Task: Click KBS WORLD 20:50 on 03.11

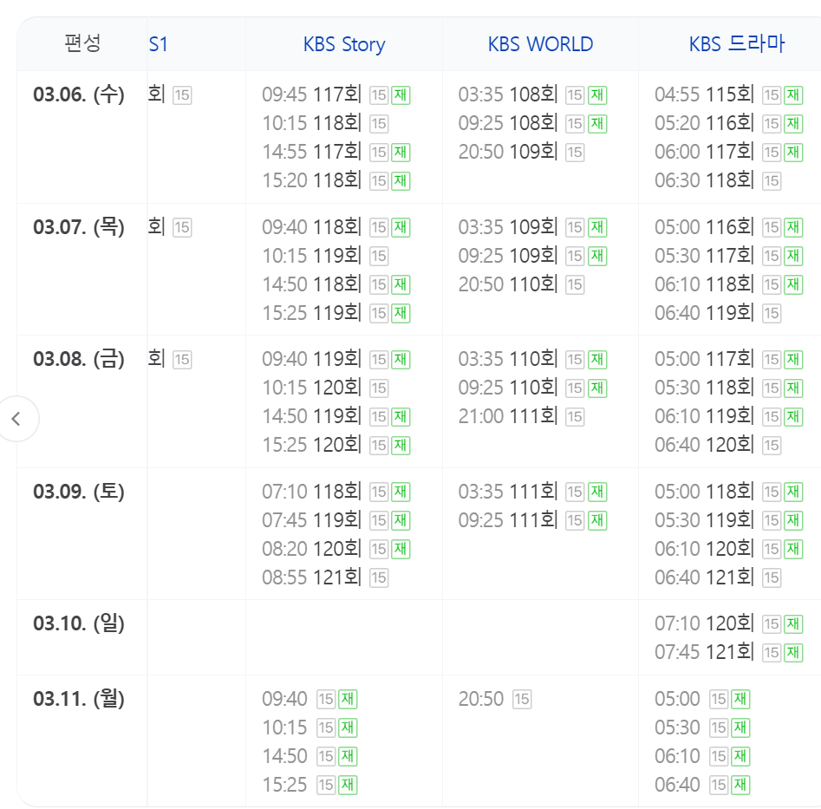Action: point(495,699)
